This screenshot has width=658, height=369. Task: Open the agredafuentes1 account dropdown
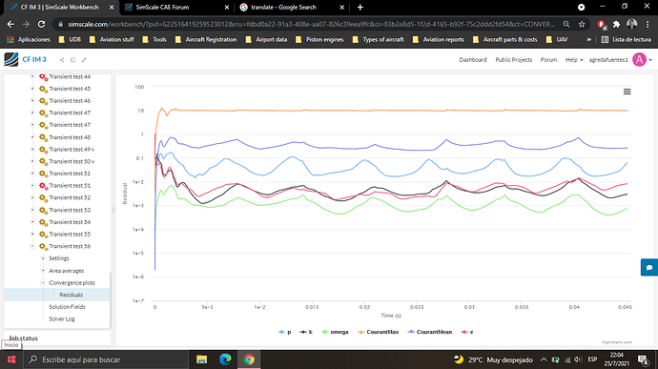point(620,60)
